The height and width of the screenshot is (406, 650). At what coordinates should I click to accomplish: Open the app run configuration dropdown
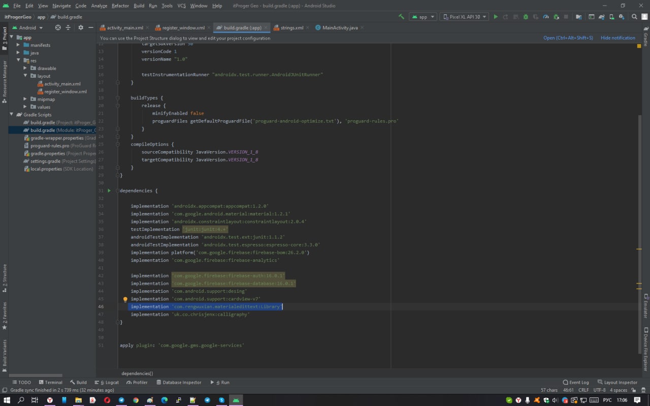tap(422, 17)
